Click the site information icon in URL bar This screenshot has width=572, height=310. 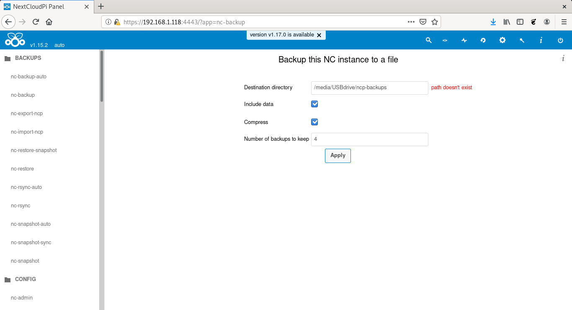[108, 22]
